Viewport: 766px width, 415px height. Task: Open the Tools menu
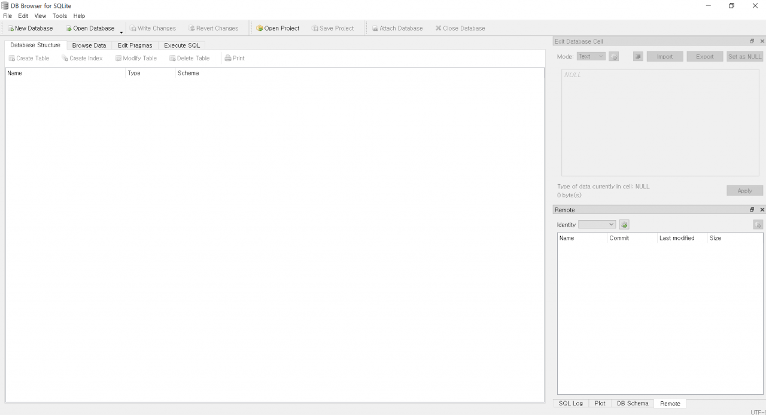pos(59,16)
